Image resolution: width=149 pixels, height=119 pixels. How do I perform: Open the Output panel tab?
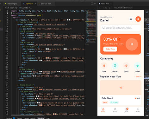[20, 118]
